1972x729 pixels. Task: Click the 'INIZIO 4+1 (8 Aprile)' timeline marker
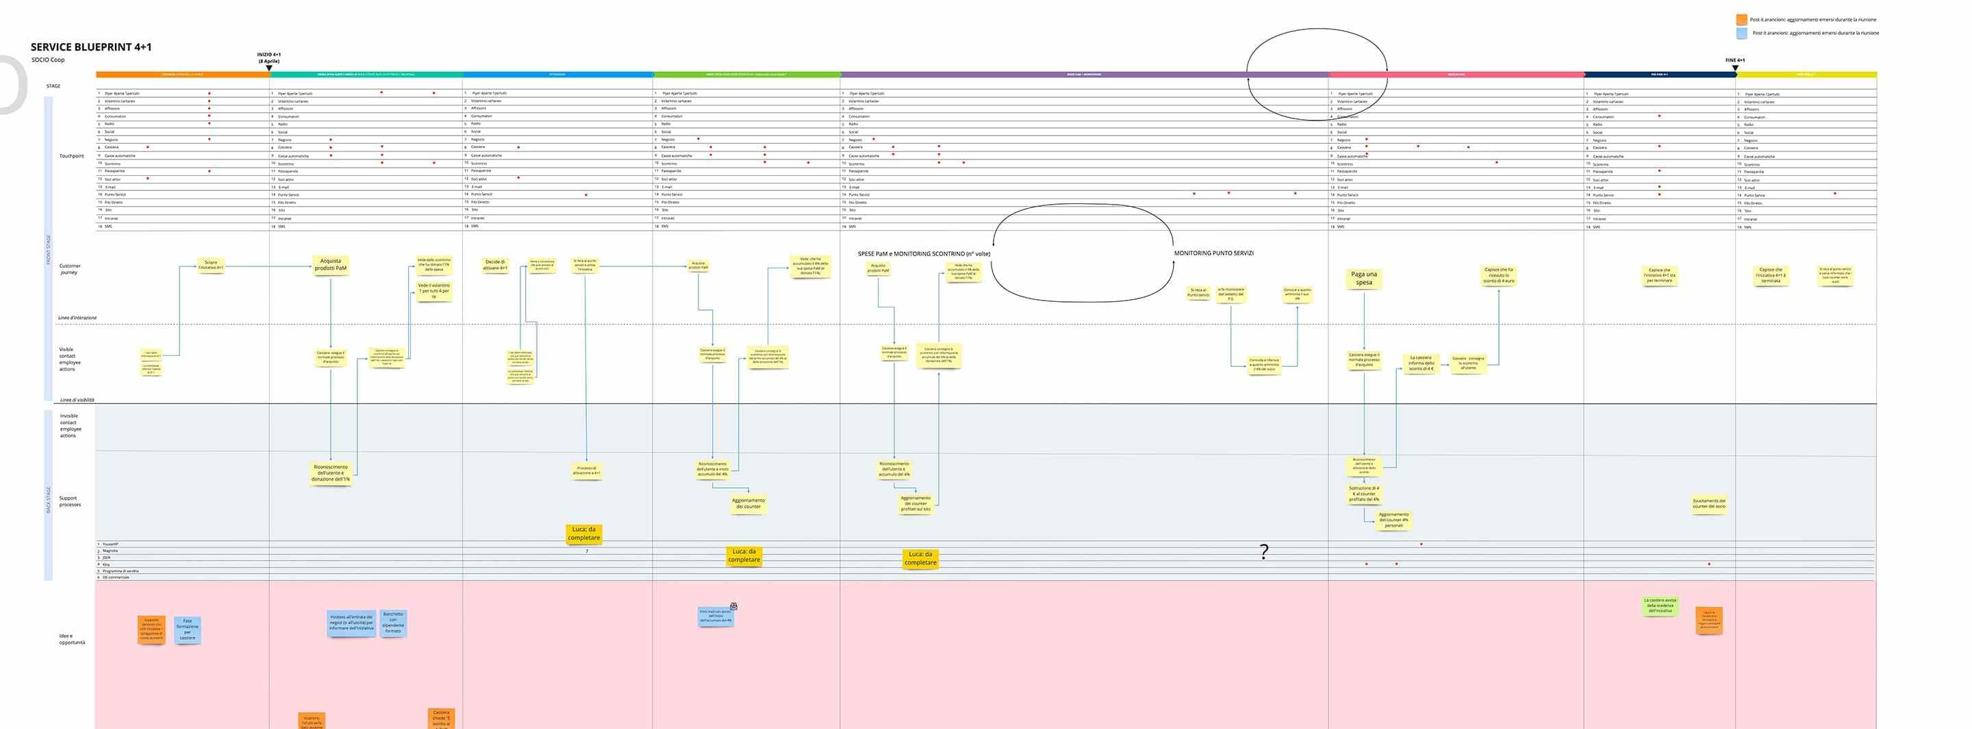[268, 58]
